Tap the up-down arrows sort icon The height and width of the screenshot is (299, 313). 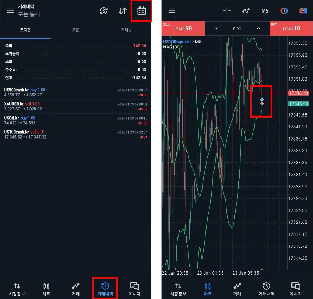[123, 11]
